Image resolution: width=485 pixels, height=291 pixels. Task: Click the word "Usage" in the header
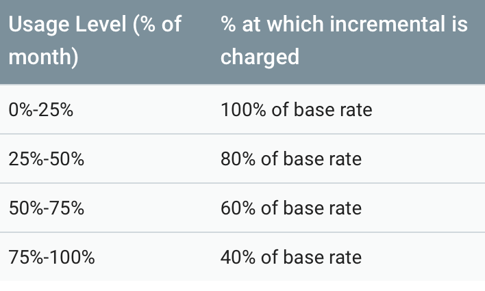click(38, 25)
